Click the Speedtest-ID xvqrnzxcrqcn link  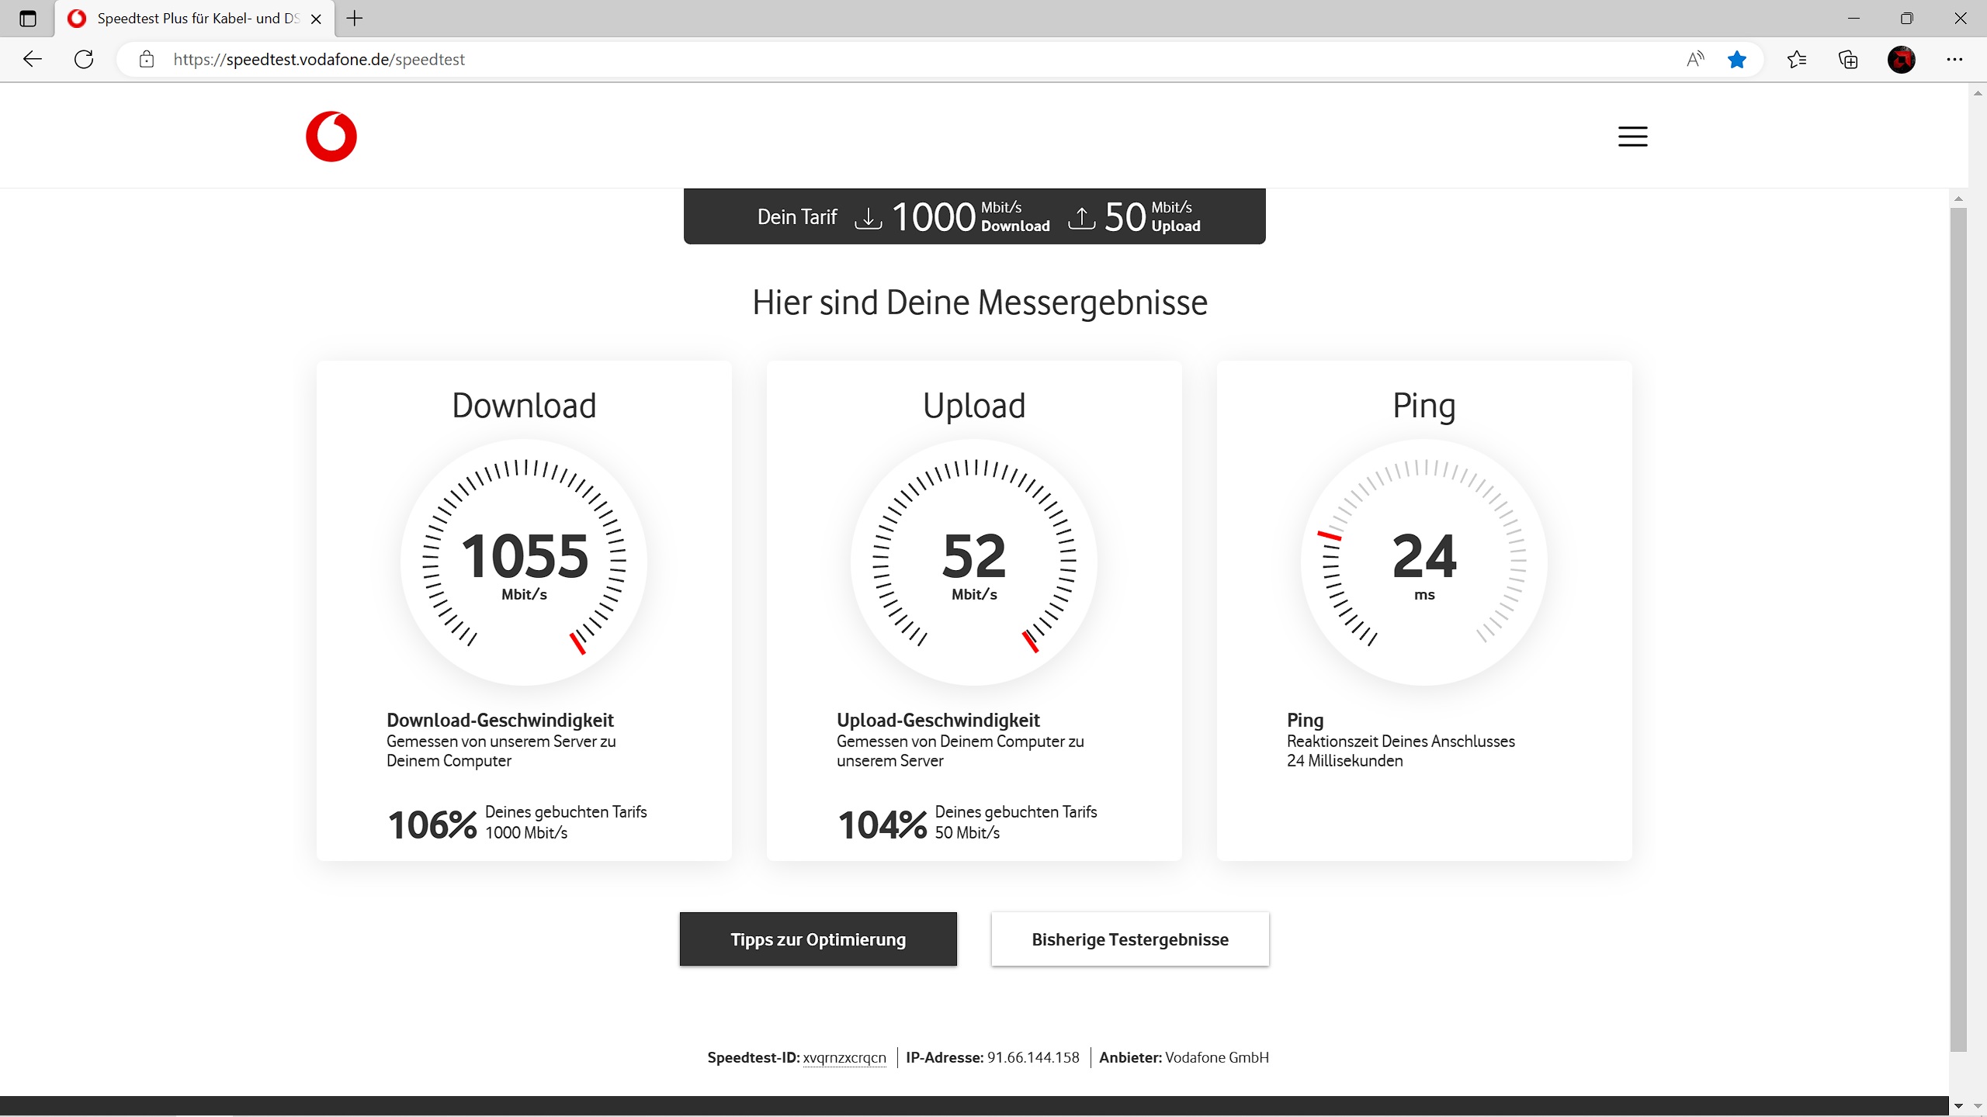coord(844,1057)
